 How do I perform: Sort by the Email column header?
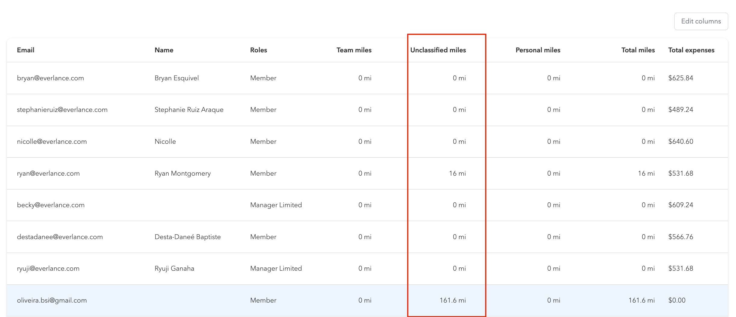pyautogui.click(x=26, y=50)
